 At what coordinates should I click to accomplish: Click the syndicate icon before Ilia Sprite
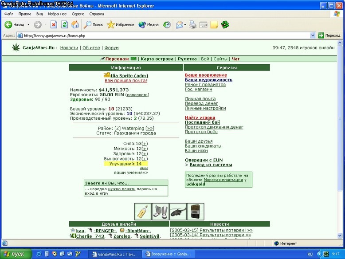[107, 75]
